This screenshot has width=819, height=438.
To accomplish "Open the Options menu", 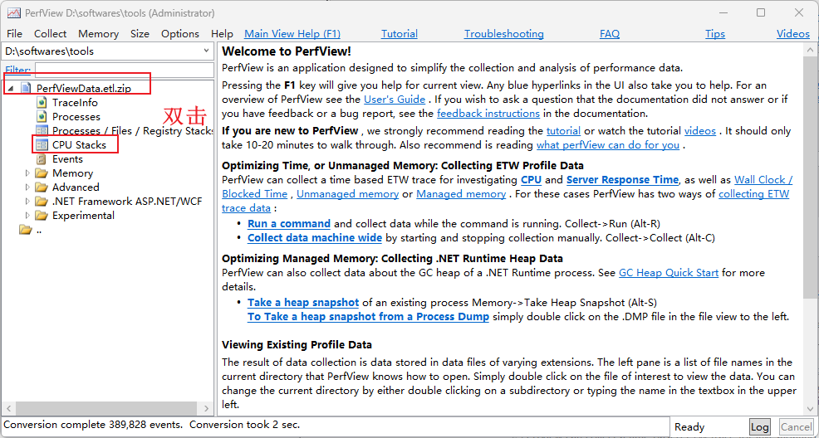I will pos(180,34).
